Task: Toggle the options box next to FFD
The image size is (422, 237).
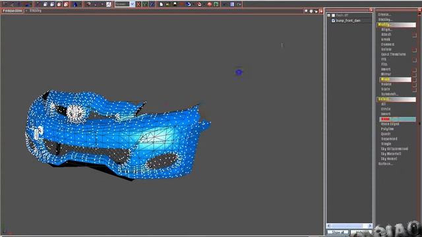Action: (x=414, y=60)
